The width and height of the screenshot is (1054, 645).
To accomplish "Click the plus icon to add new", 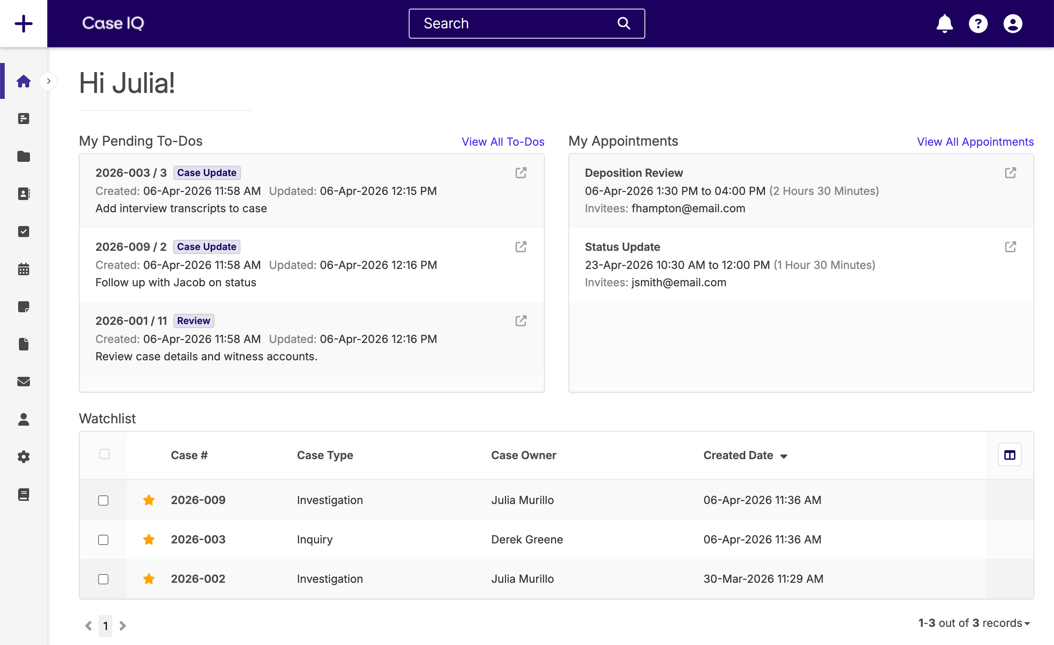I will click(24, 24).
